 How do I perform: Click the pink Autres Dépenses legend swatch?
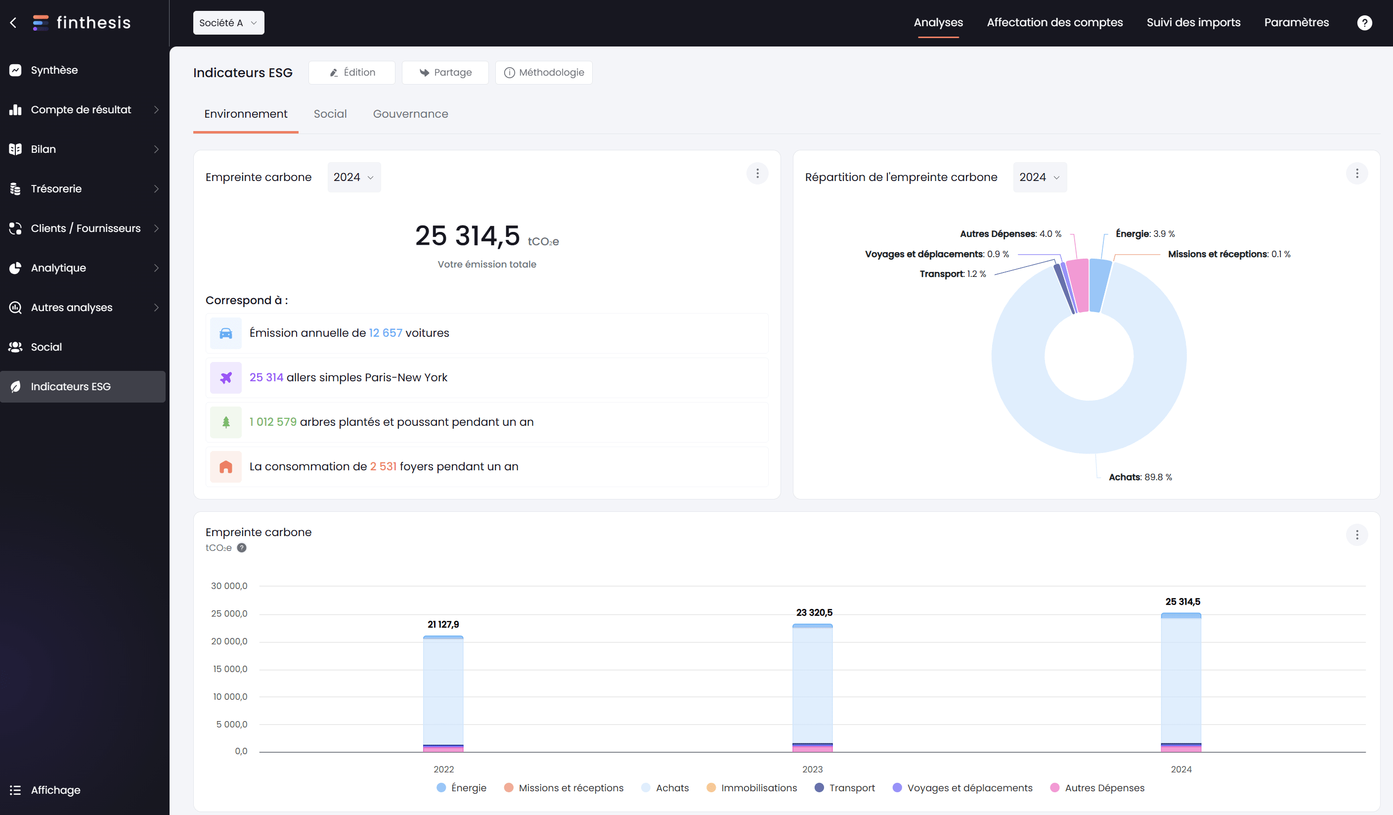click(1055, 787)
